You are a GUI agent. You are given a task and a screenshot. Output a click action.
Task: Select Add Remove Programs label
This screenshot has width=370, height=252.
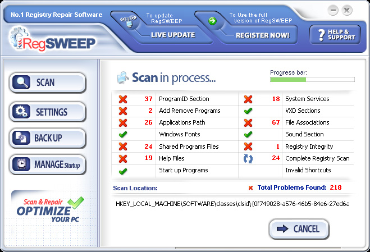[190, 111]
